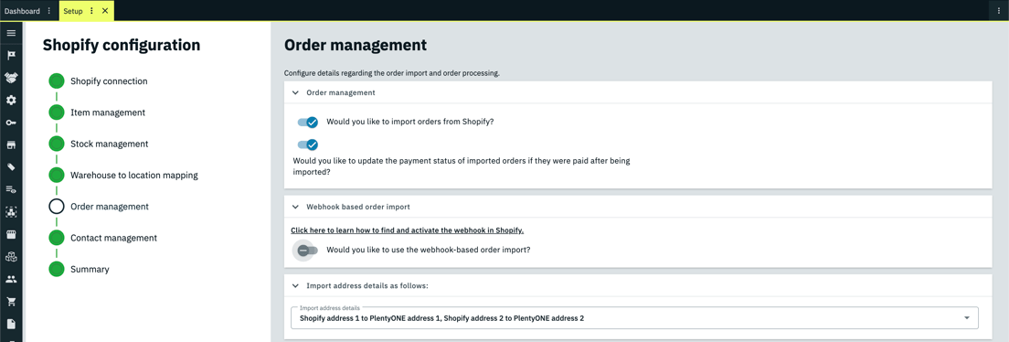Screen dimensions: 1009x342
Task: Open the Setup tab's three-dot menu
Action: [x=91, y=11]
